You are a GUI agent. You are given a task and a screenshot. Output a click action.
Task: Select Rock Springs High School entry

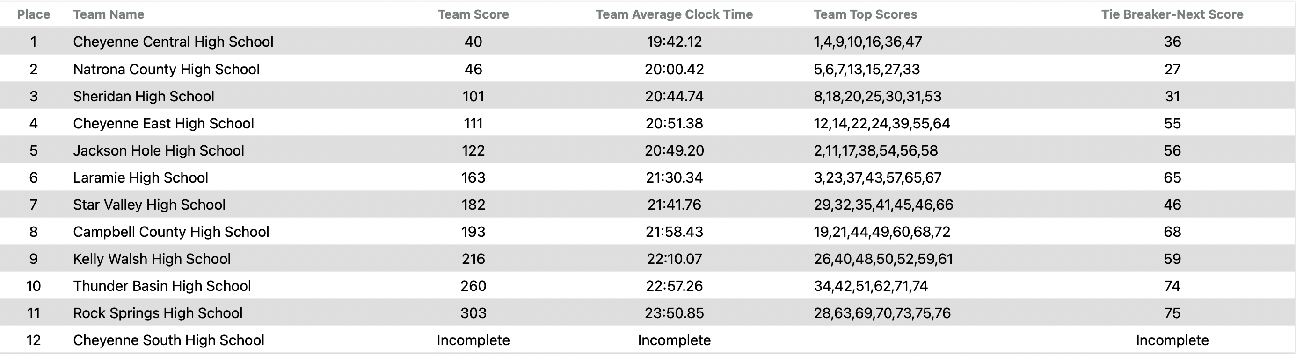(158, 313)
